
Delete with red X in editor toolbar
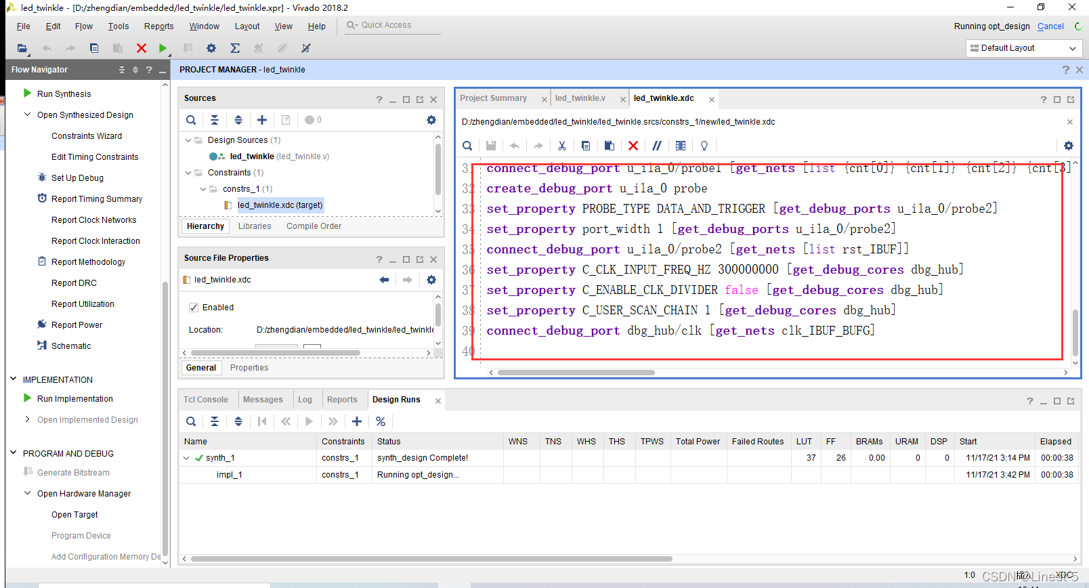click(633, 146)
